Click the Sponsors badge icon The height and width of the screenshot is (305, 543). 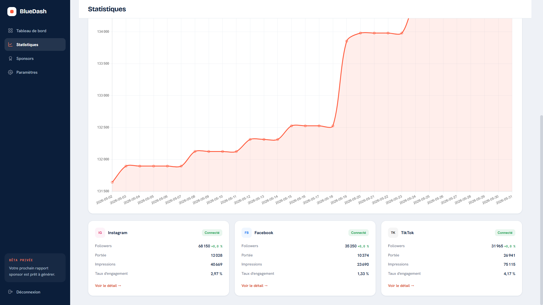click(10, 58)
